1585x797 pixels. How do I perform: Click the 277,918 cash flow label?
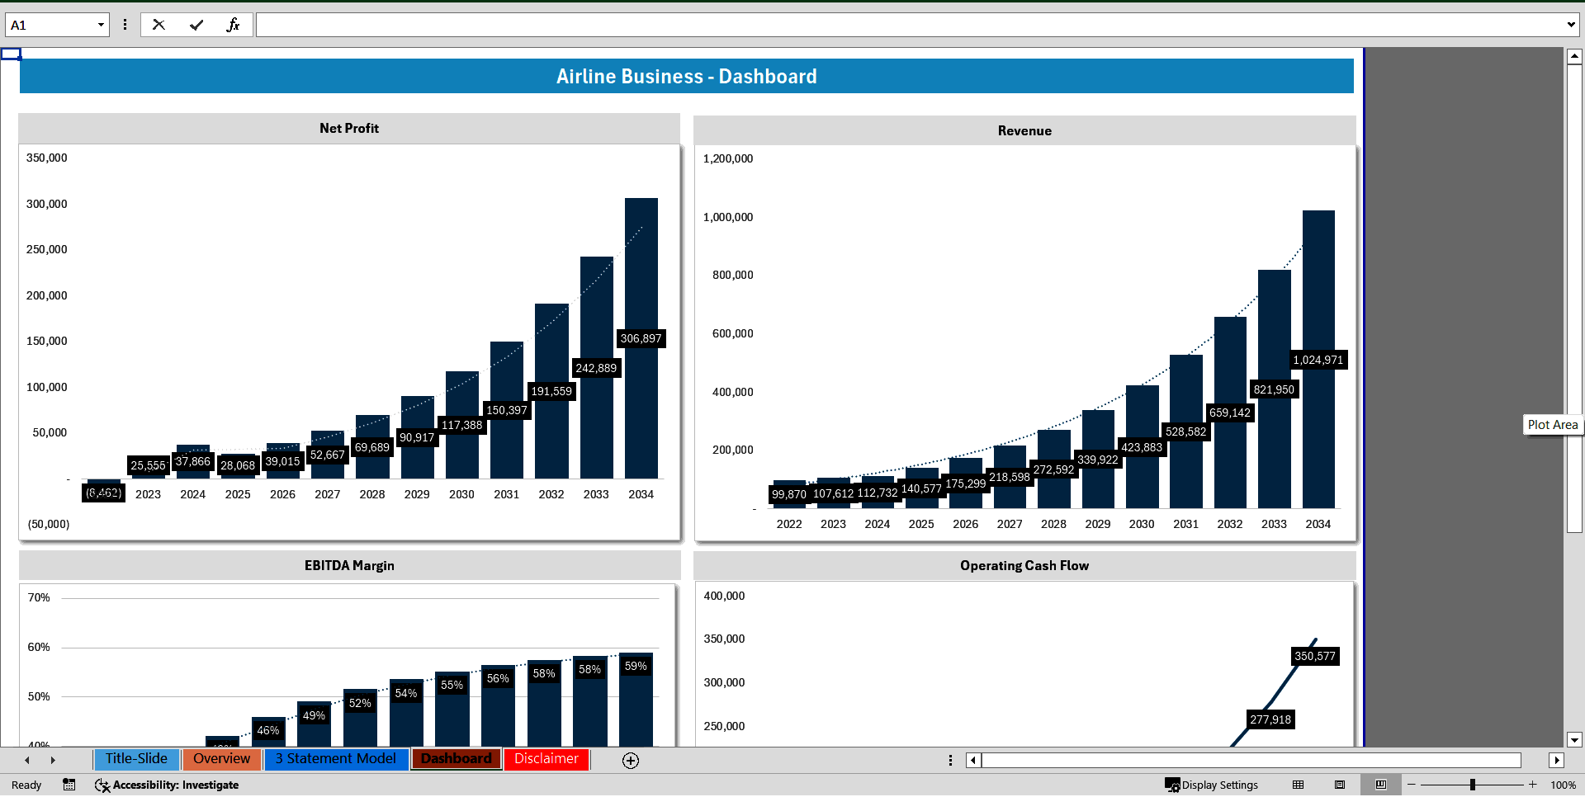1270,719
